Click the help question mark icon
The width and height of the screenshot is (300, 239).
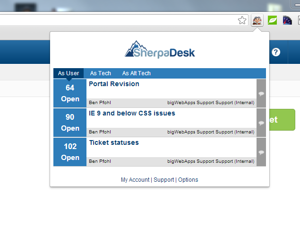276,52
